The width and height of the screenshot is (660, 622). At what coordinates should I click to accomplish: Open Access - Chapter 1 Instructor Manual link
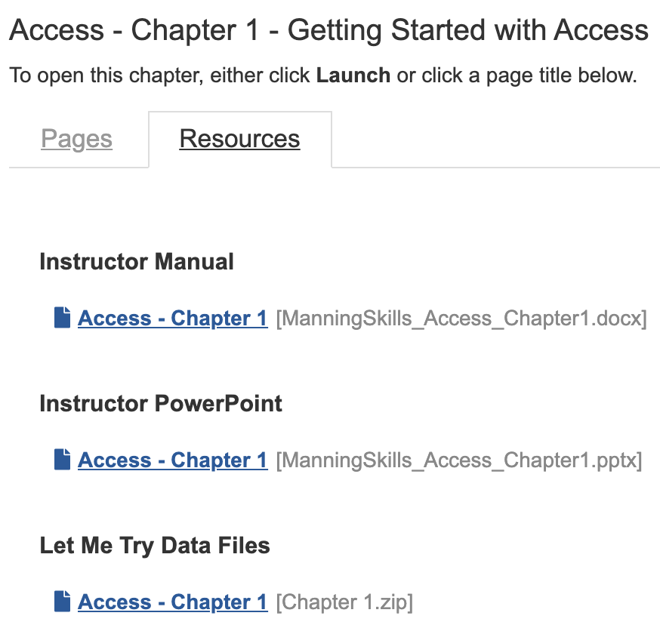(173, 318)
